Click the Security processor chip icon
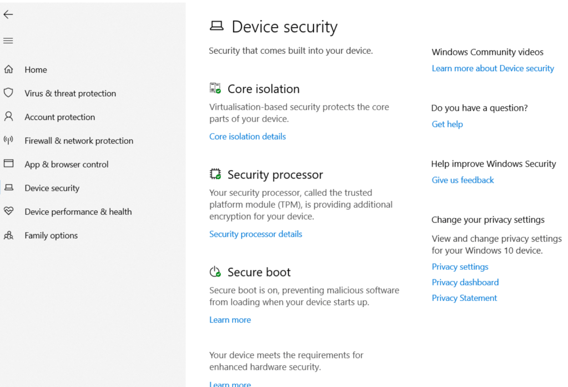Screen dimensions: 568x387 [x=215, y=174]
